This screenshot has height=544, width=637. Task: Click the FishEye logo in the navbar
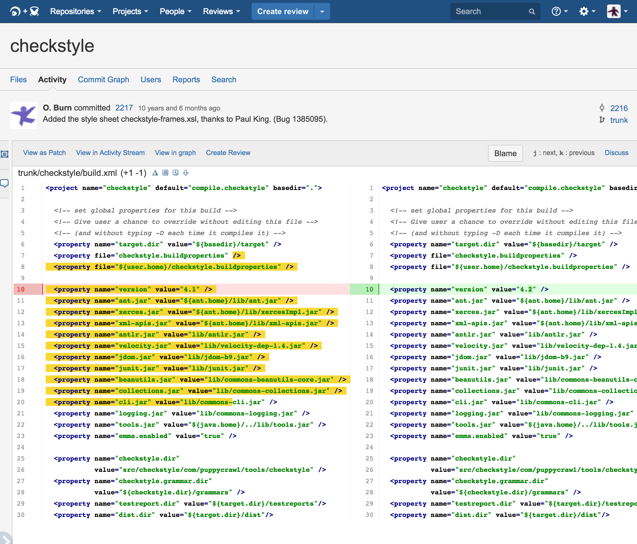(15, 11)
